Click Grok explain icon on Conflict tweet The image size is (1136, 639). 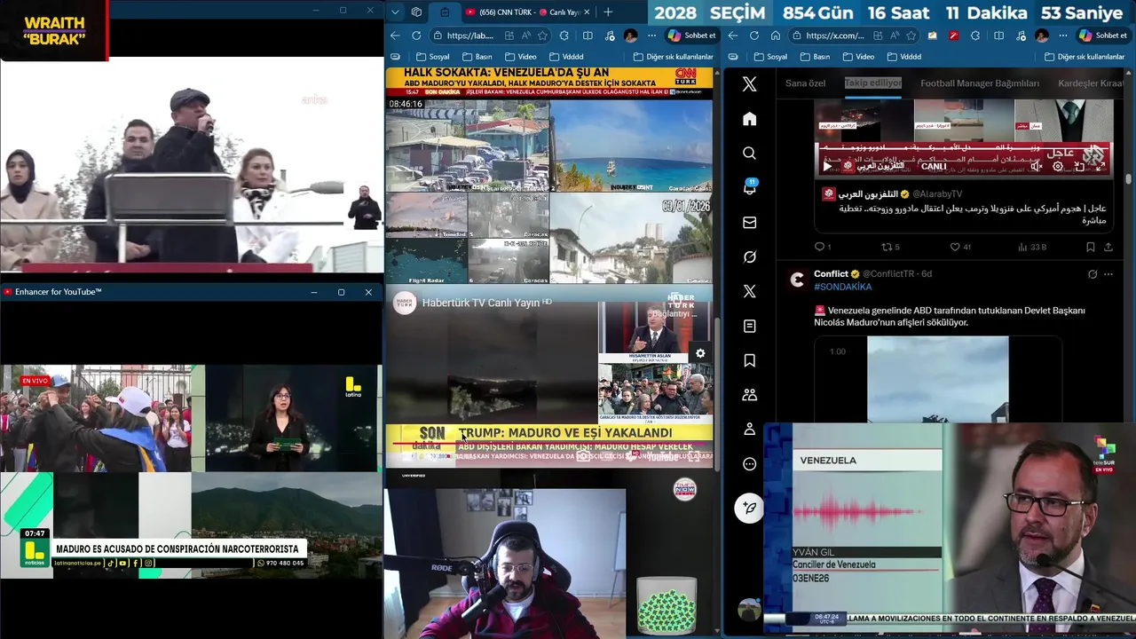click(x=1093, y=274)
